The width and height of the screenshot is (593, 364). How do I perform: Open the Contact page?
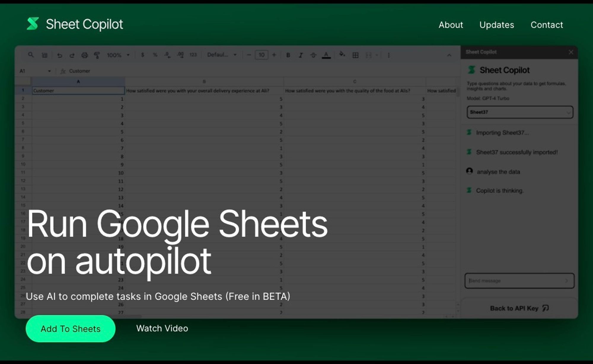pos(547,25)
